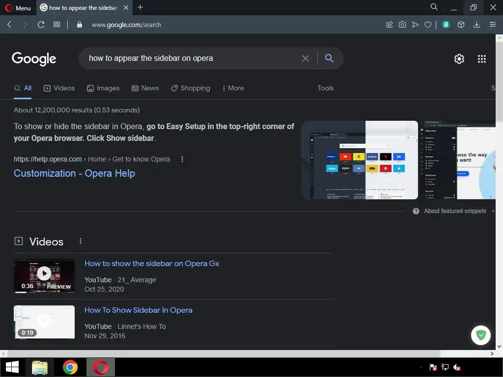The height and width of the screenshot is (377, 503).
Task: Open Customization - Opera Help link
Action: click(x=75, y=173)
